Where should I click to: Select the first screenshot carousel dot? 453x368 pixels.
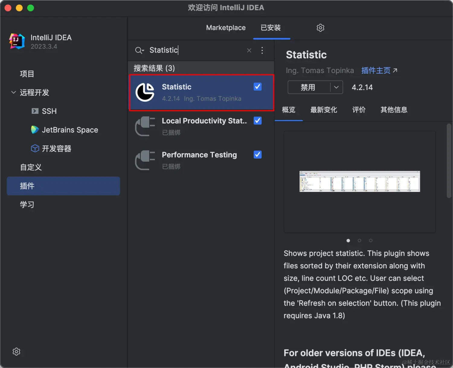click(x=348, y=241)
